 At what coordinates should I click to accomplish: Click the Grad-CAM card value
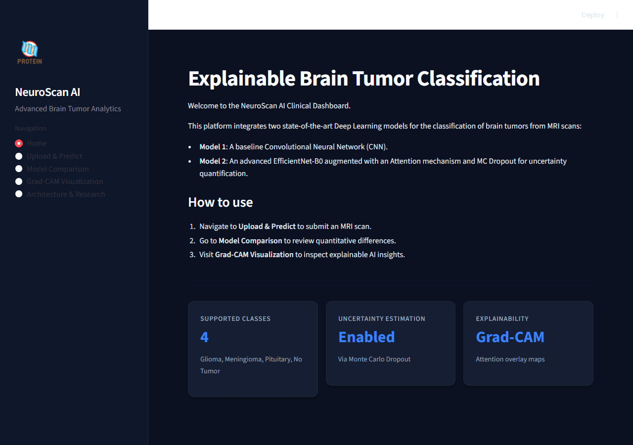coord(510,337)
